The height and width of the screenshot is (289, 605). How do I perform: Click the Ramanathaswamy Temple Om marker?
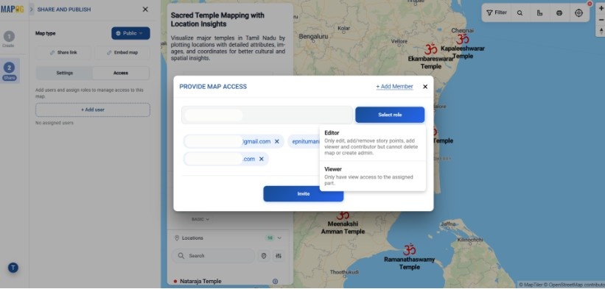410,250
